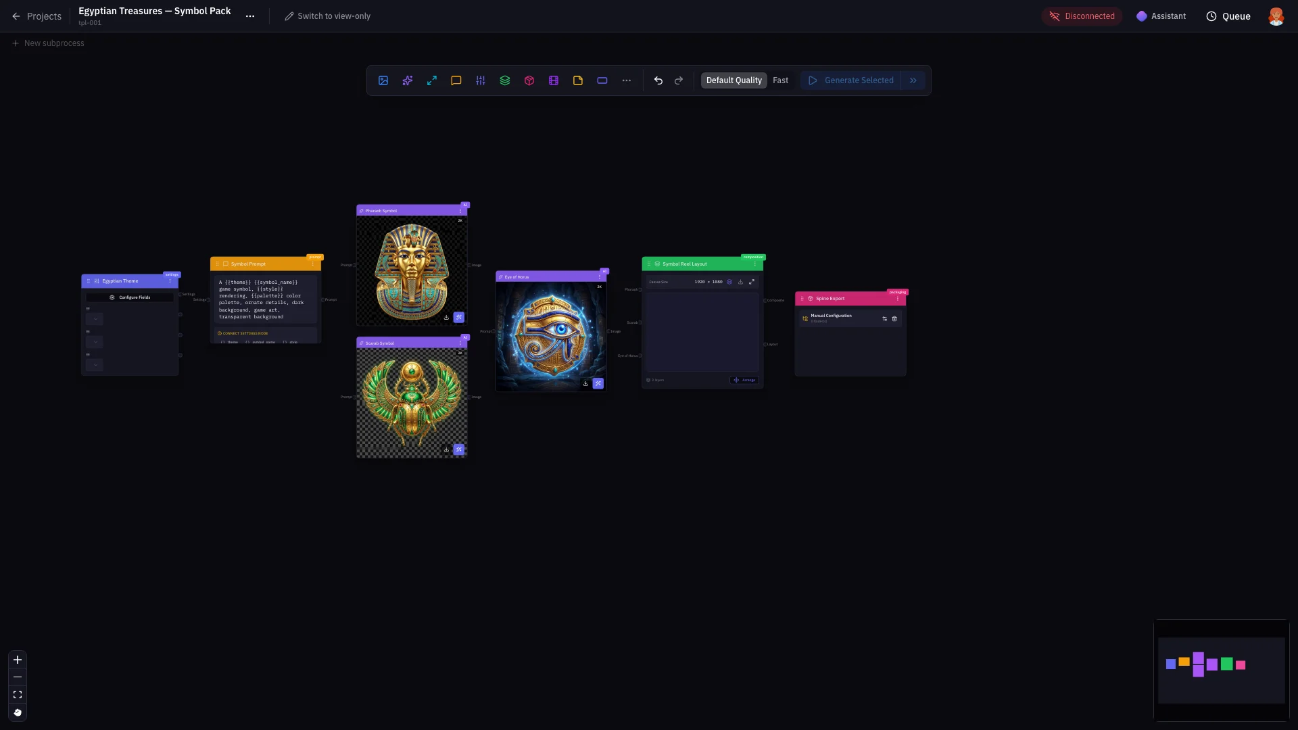
Task: Switch to view-only mode
Action: (328, 16)
